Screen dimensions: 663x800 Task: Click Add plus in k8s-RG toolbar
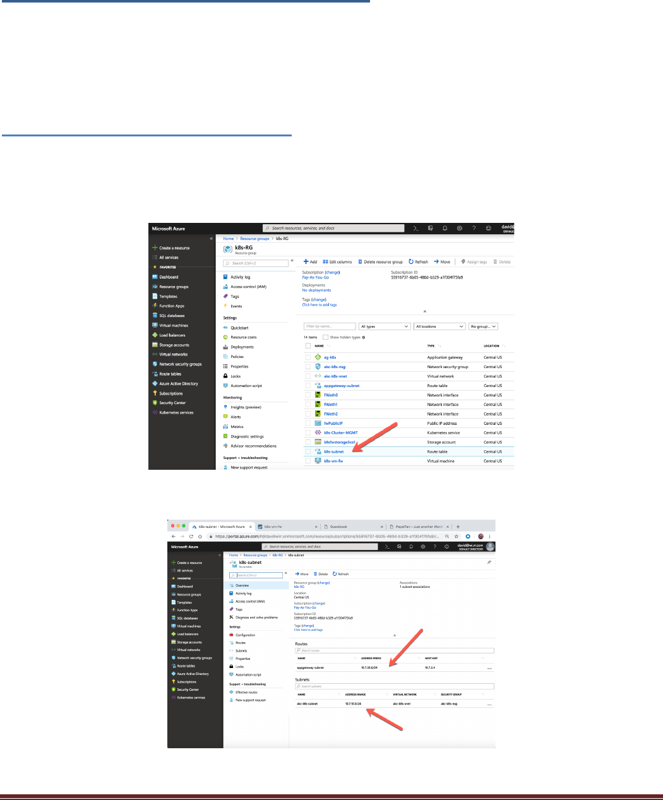[x=310, y=261]
